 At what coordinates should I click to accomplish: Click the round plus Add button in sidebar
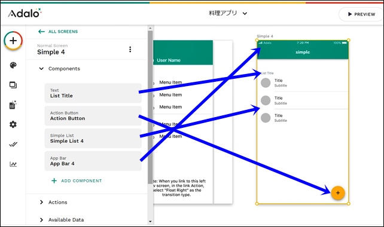pyautogui.click(x=13, y=41)
